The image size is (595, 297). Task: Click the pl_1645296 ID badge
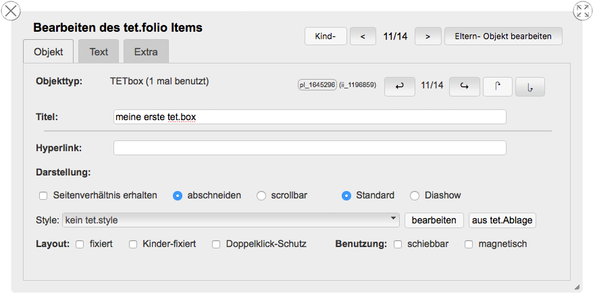[x=317, y=85]
